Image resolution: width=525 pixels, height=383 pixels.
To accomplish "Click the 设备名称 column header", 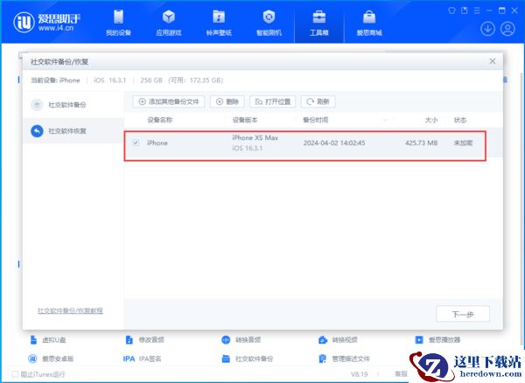I will (160, 120).
